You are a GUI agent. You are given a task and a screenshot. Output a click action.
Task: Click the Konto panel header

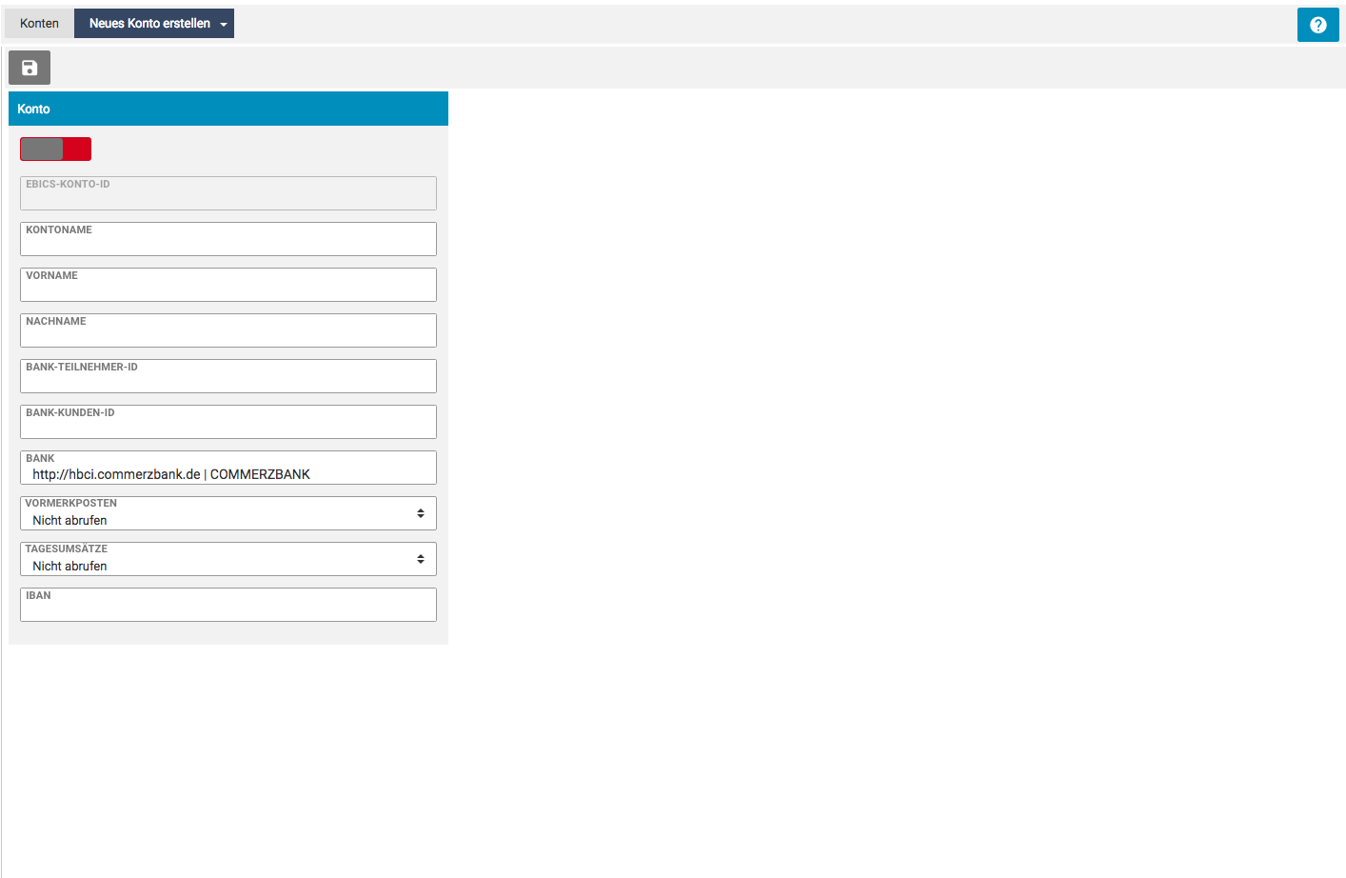[x=228, y=109]
